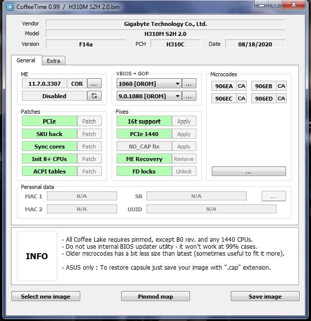
Task: Click the ME refresh arrows icon button
Action: [94, 96]
